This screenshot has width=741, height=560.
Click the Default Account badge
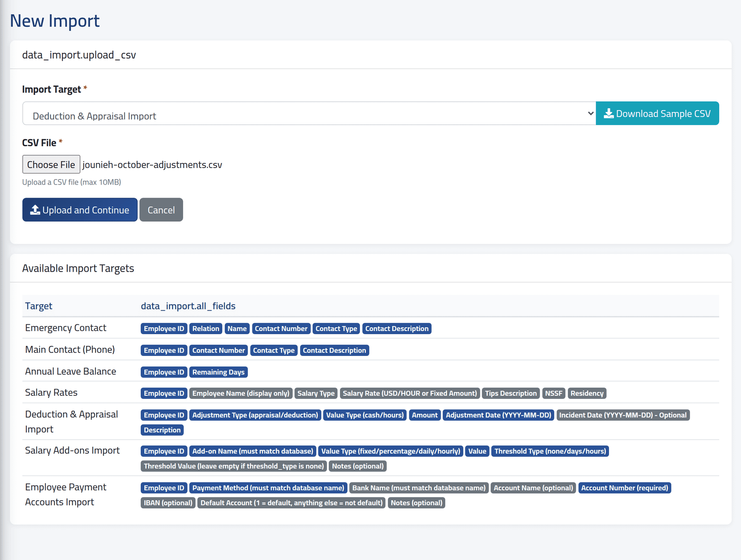(x=292, y=503)
